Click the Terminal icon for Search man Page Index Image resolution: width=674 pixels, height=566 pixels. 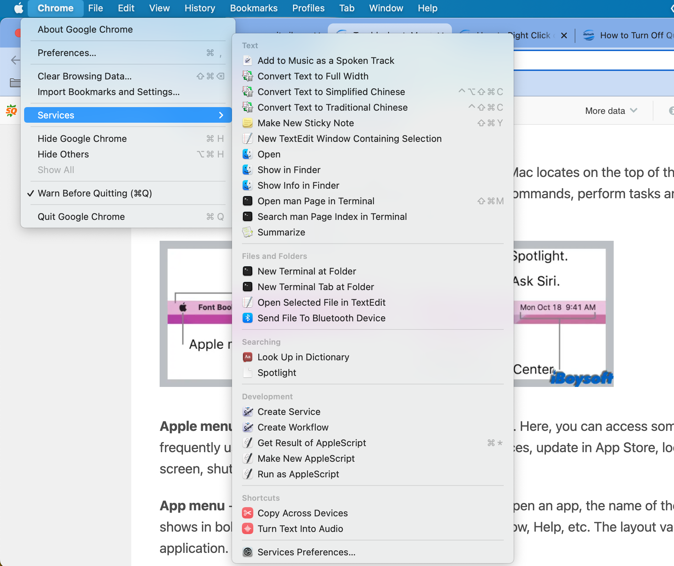point(247,217)
